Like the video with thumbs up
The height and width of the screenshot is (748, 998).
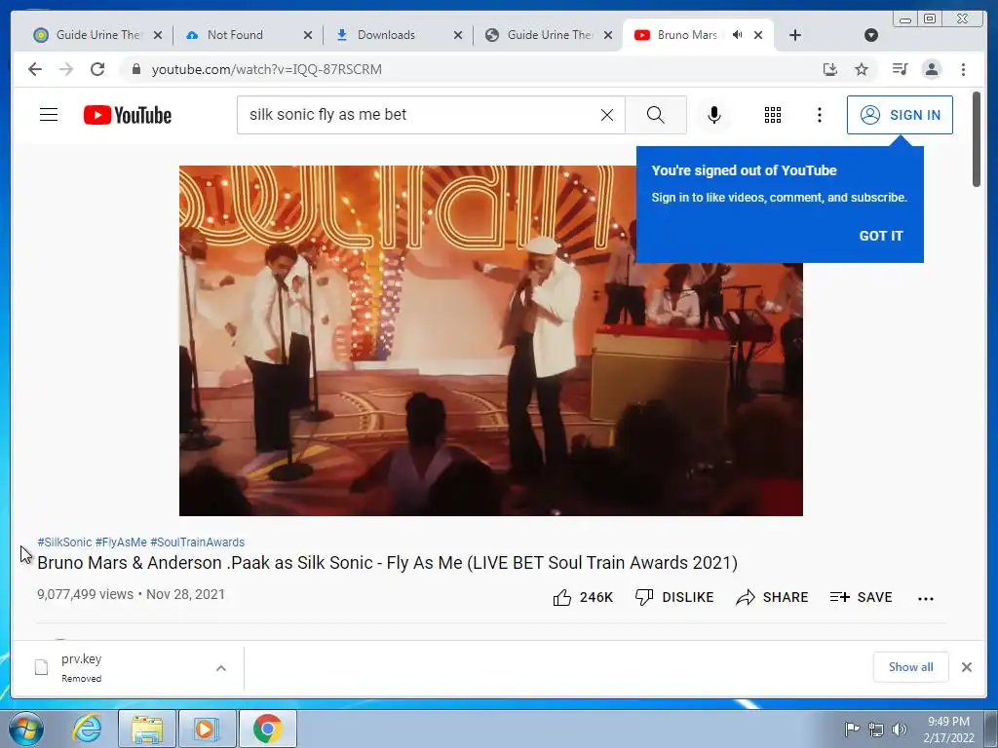[x=583, y=597]
